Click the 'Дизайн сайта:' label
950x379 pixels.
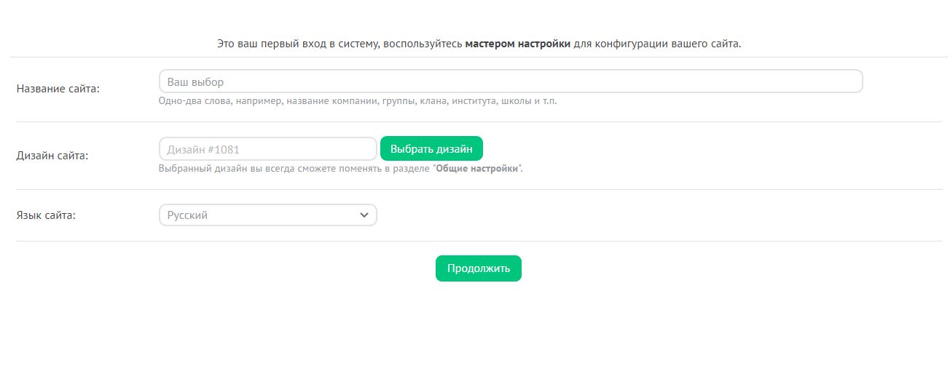[52, 155]
